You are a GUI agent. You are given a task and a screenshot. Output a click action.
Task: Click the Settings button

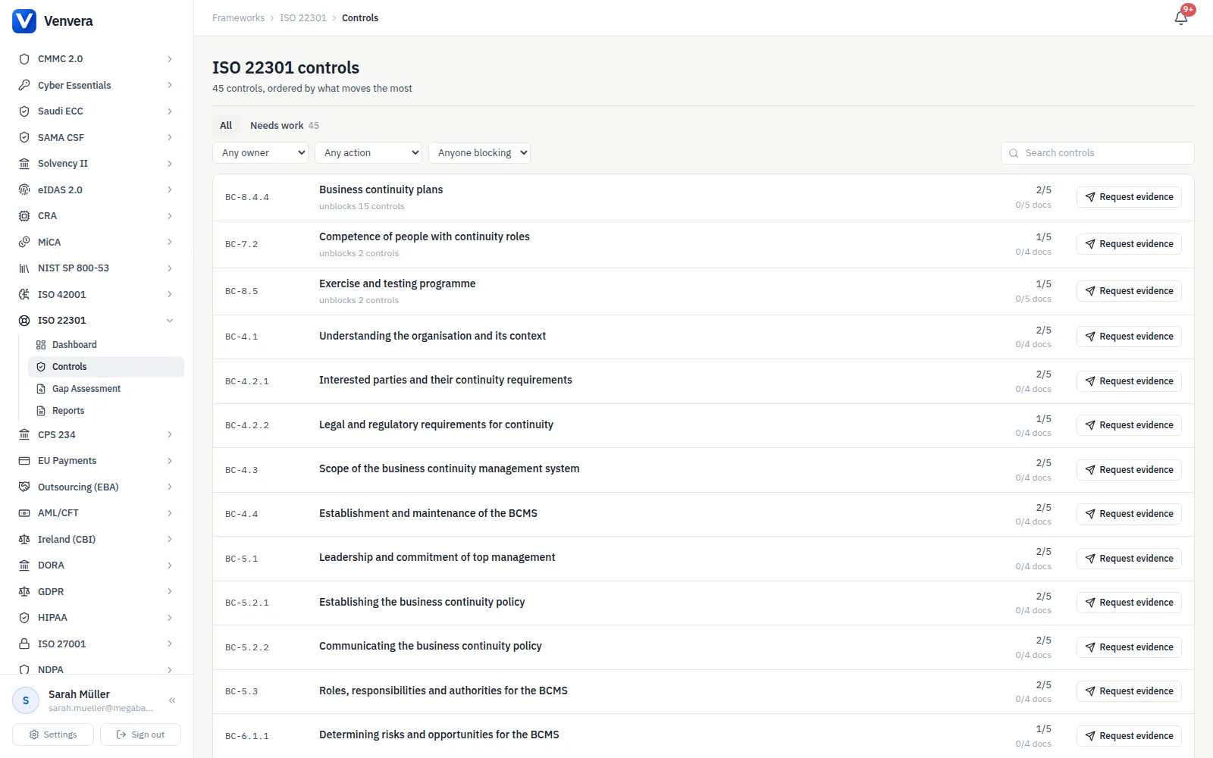53,735
